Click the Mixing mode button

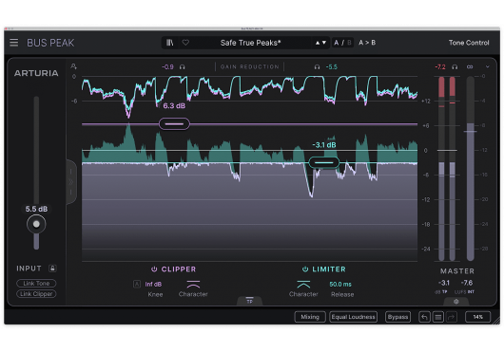pyautogui.click(x=310, y=317)
